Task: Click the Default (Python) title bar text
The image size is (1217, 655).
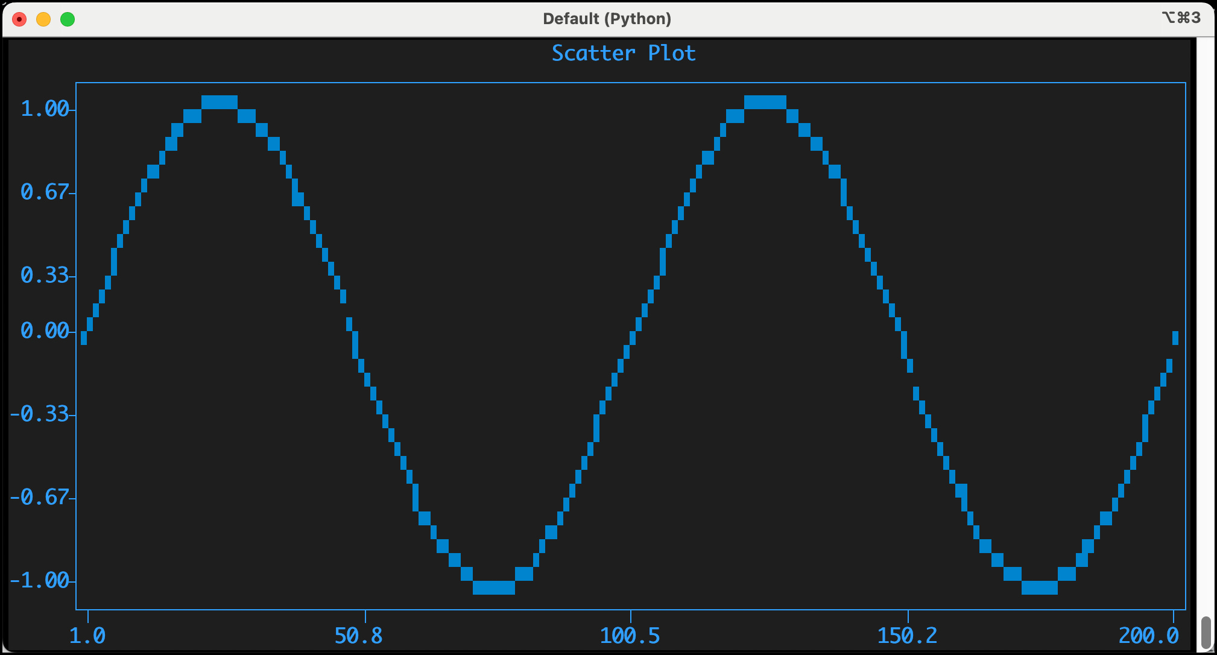Action: pos(607,19)
